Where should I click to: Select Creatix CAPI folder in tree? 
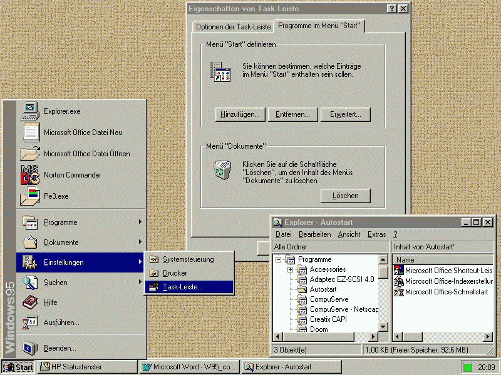tap(328, 319)
